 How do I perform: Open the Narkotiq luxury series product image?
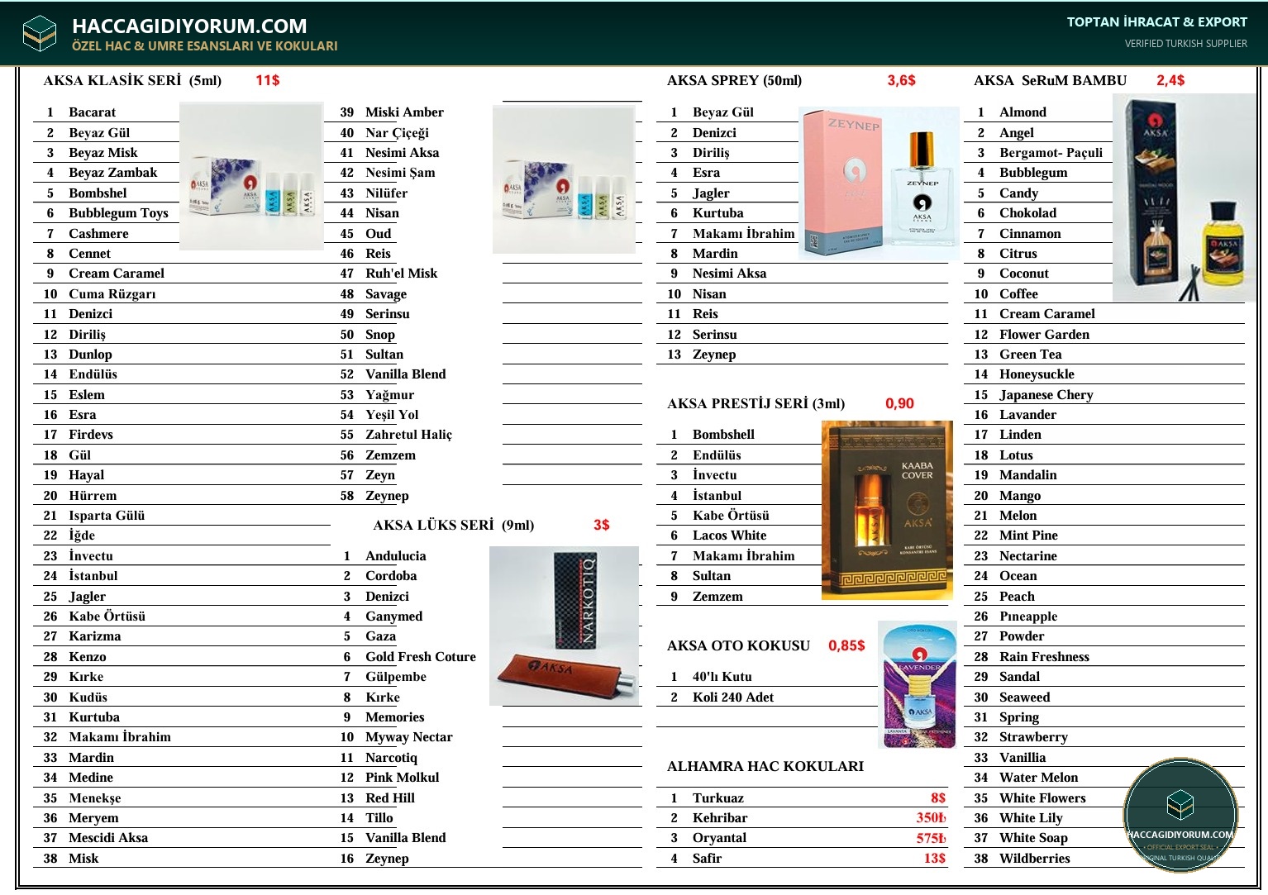pos(564,626)
